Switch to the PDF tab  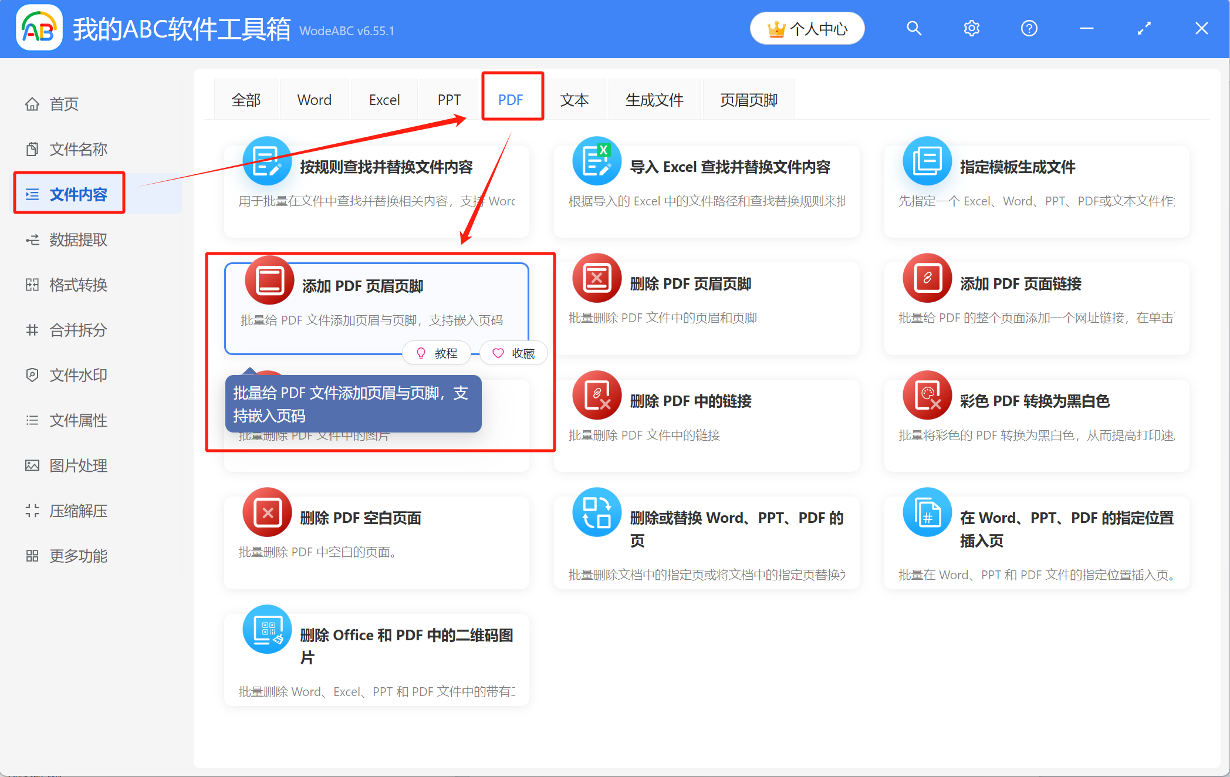click(511, 99)
